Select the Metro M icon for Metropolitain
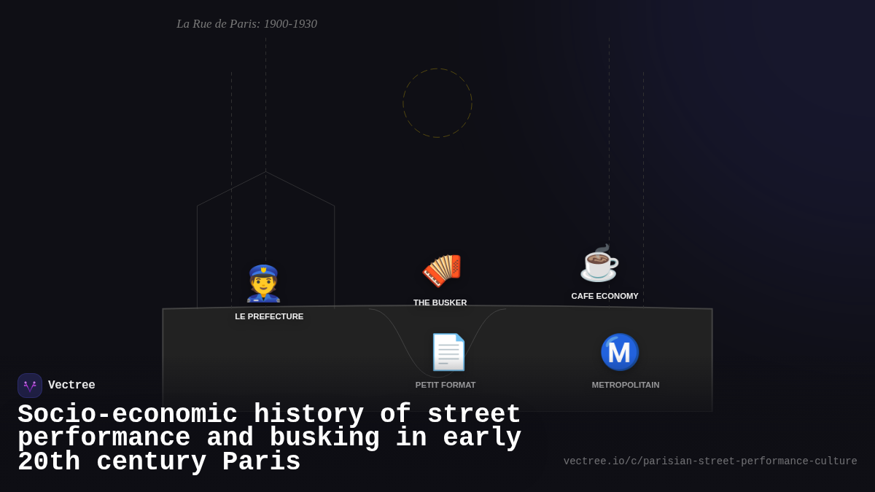The width and height of the screenshot is (875, 492). [620, 352]
